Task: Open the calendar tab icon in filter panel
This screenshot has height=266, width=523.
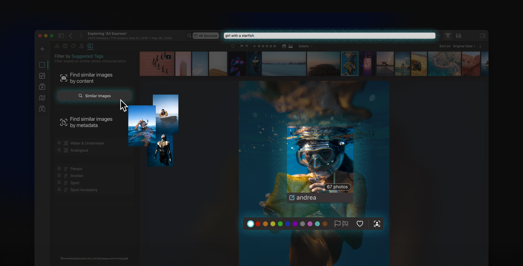Action: [x=65, y=46]
